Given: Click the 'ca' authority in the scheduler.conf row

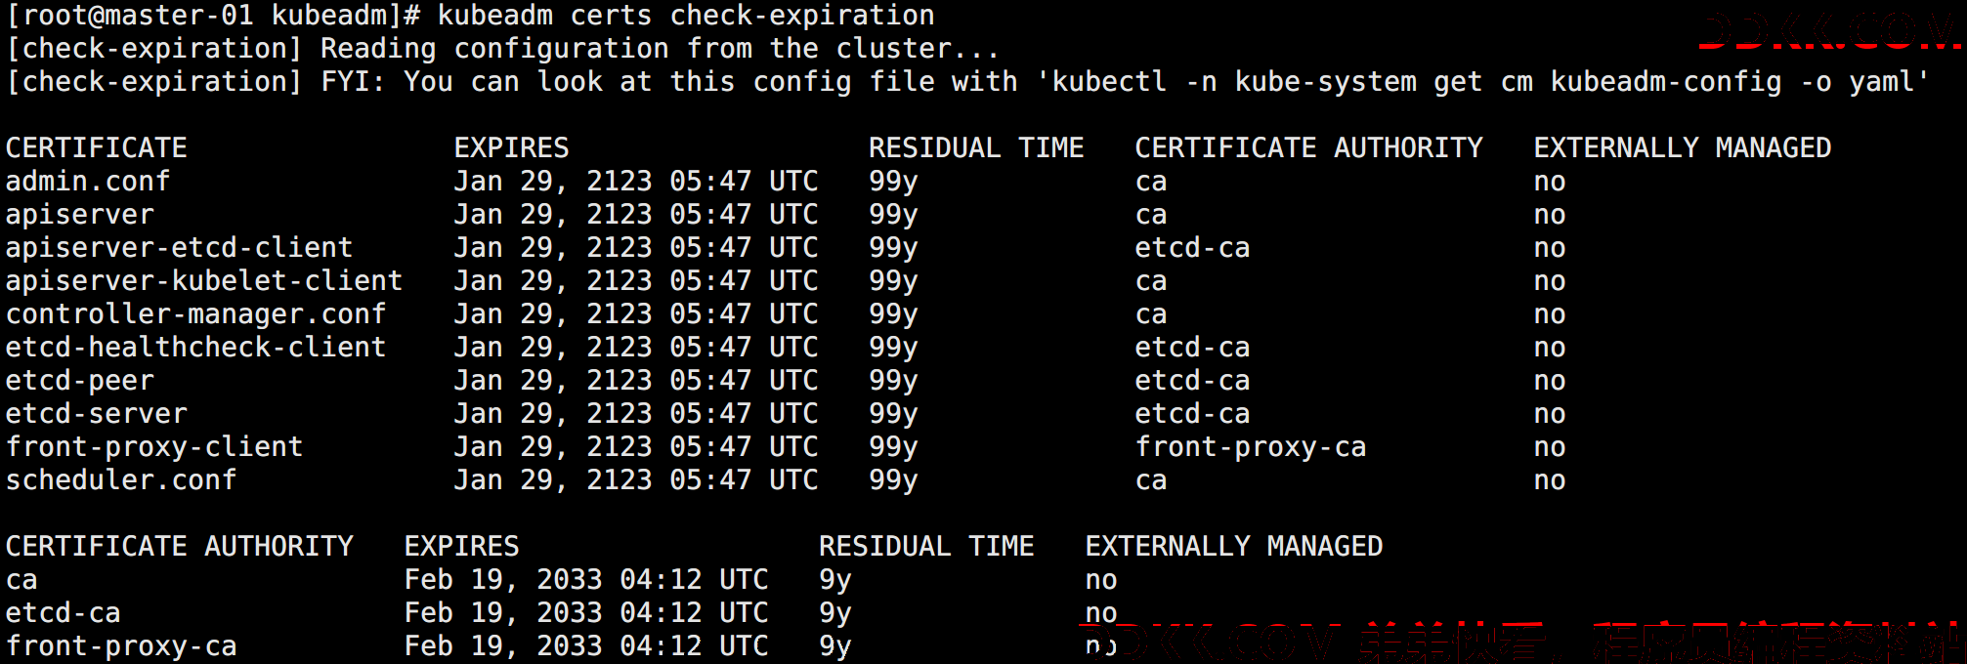Looking at the screenshot, I should [1151, 481].
